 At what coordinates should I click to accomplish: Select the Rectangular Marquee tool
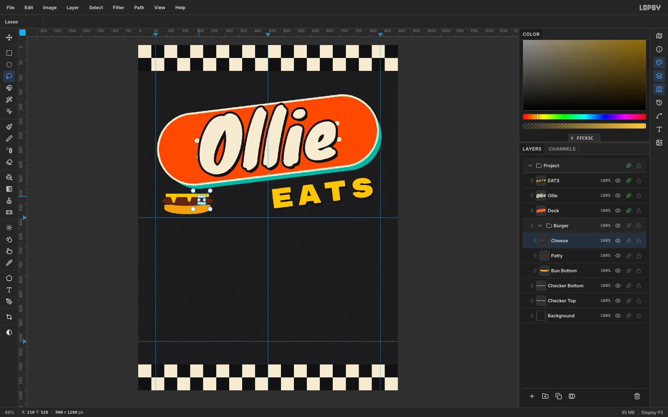[x=9, y=53]
